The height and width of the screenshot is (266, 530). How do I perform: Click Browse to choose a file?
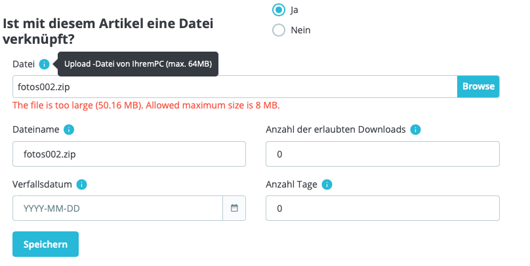point(478,86)
